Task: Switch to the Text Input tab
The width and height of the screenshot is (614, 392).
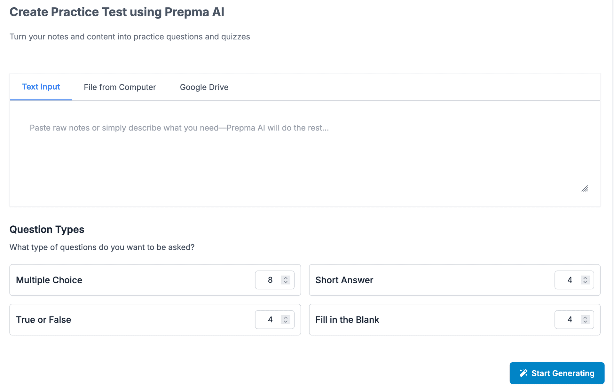Action: tap(41, 87)
